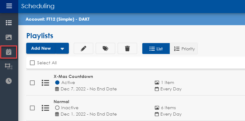Image resolution: width=245 pixels, height=121 pixels.
Task: Open the Normal playlist
Action: 62,102
